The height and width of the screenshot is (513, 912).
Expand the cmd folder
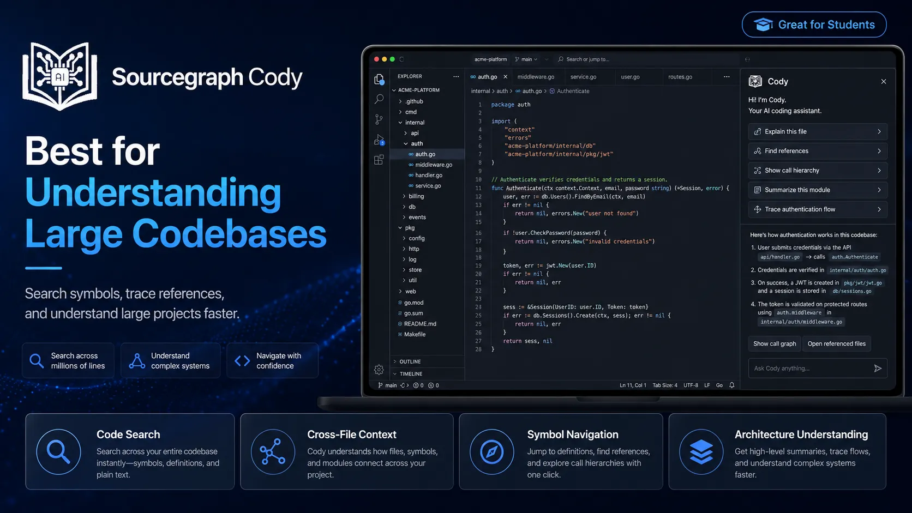click(x=400, y=112)
